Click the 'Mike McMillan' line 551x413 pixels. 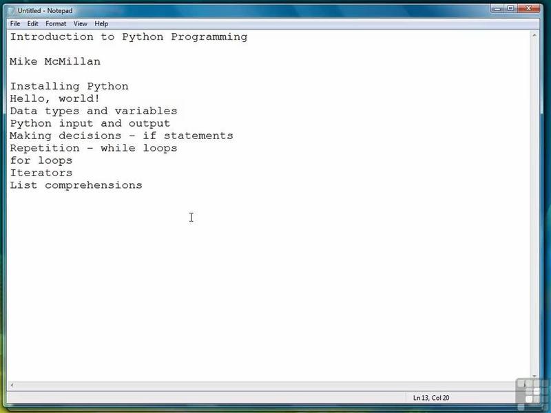[x=55, y=61]
